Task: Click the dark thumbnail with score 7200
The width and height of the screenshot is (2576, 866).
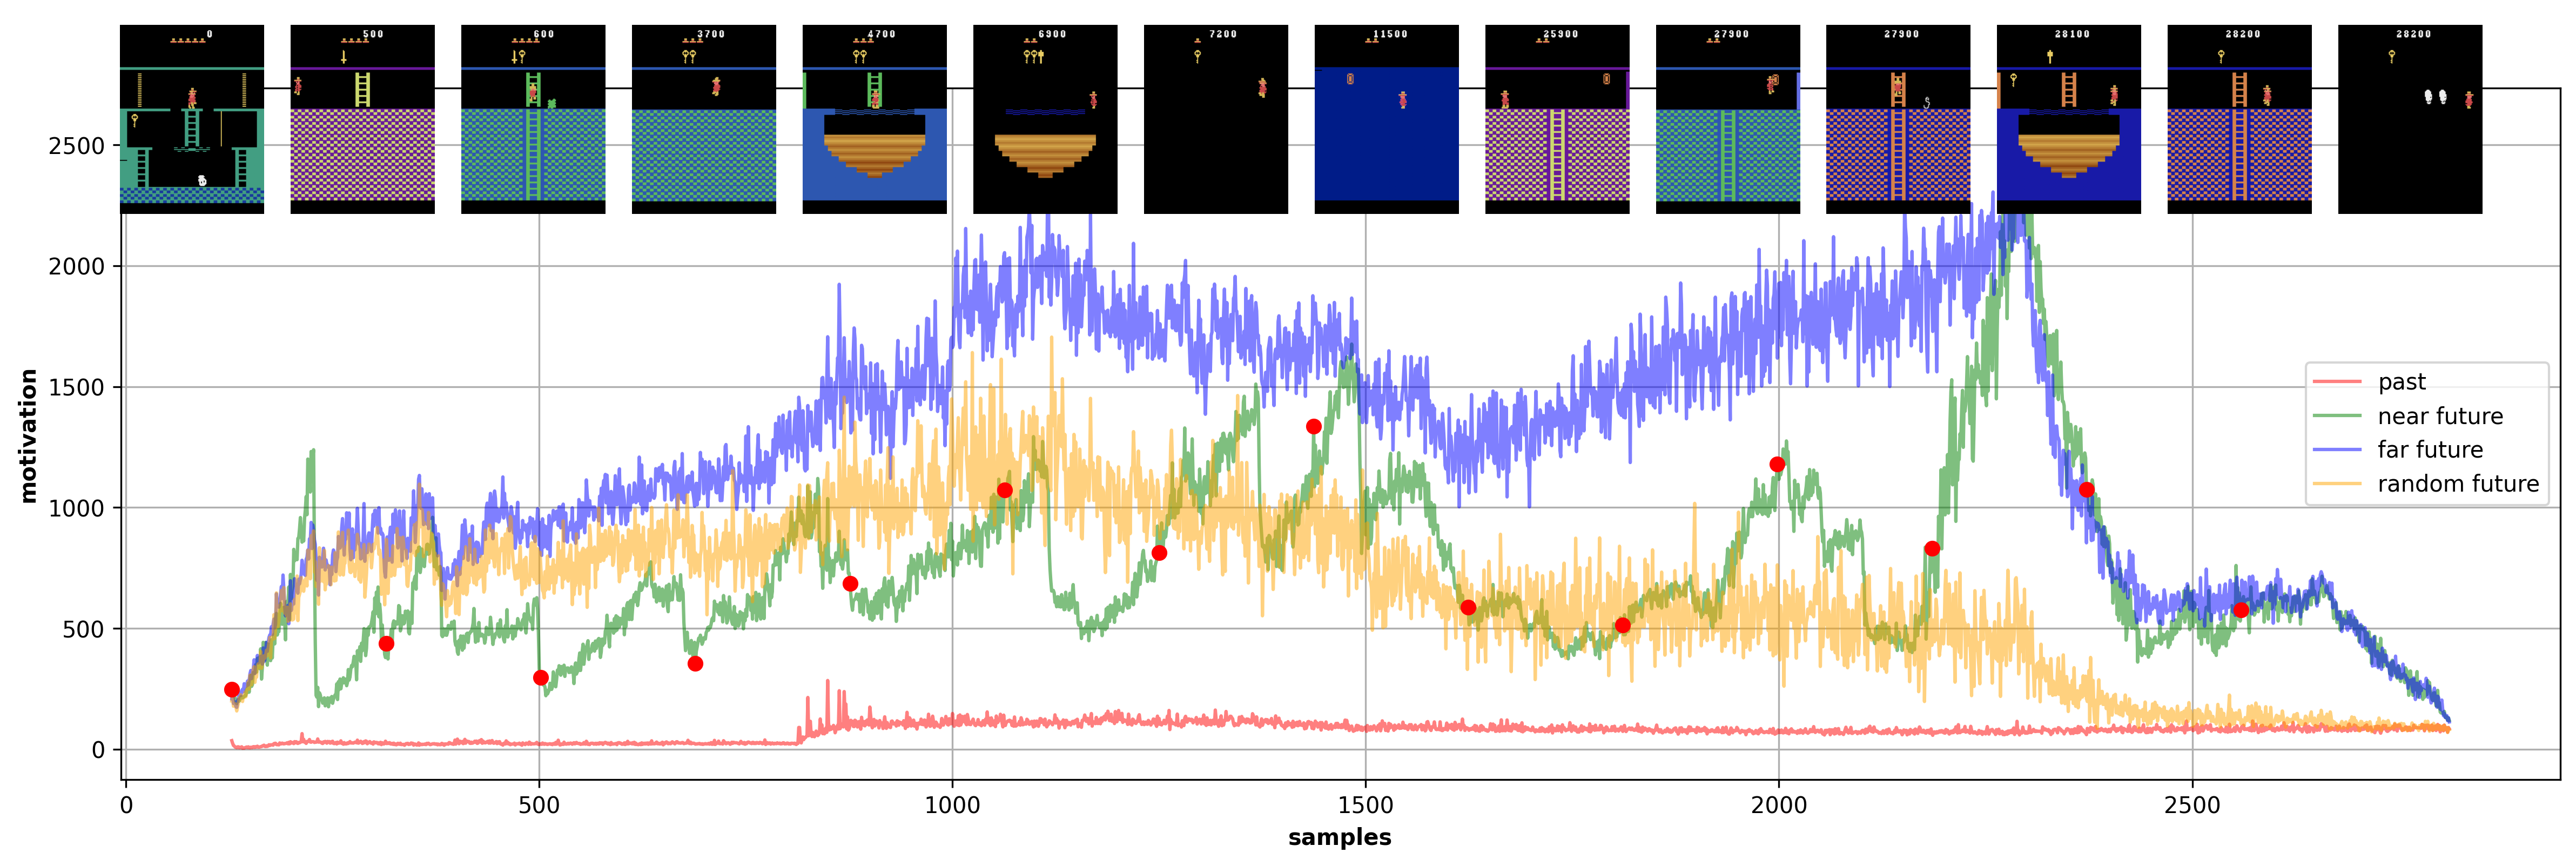Action: pyautogui.click(x=1215, y=119)
